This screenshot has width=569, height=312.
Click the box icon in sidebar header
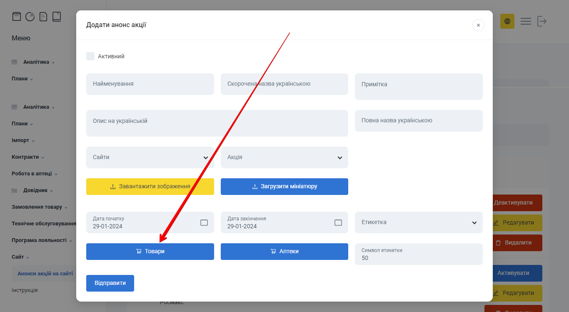(16, 17)
